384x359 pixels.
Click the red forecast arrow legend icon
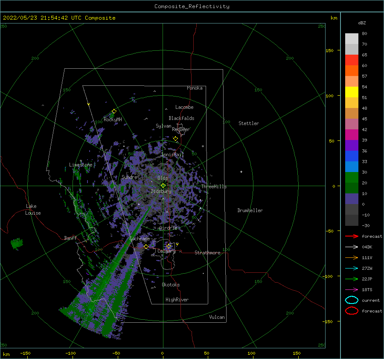352,236
